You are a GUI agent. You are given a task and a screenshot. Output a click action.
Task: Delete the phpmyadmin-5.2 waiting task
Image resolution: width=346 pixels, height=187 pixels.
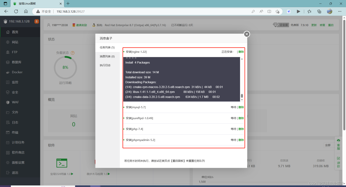[x=241, y=140]
